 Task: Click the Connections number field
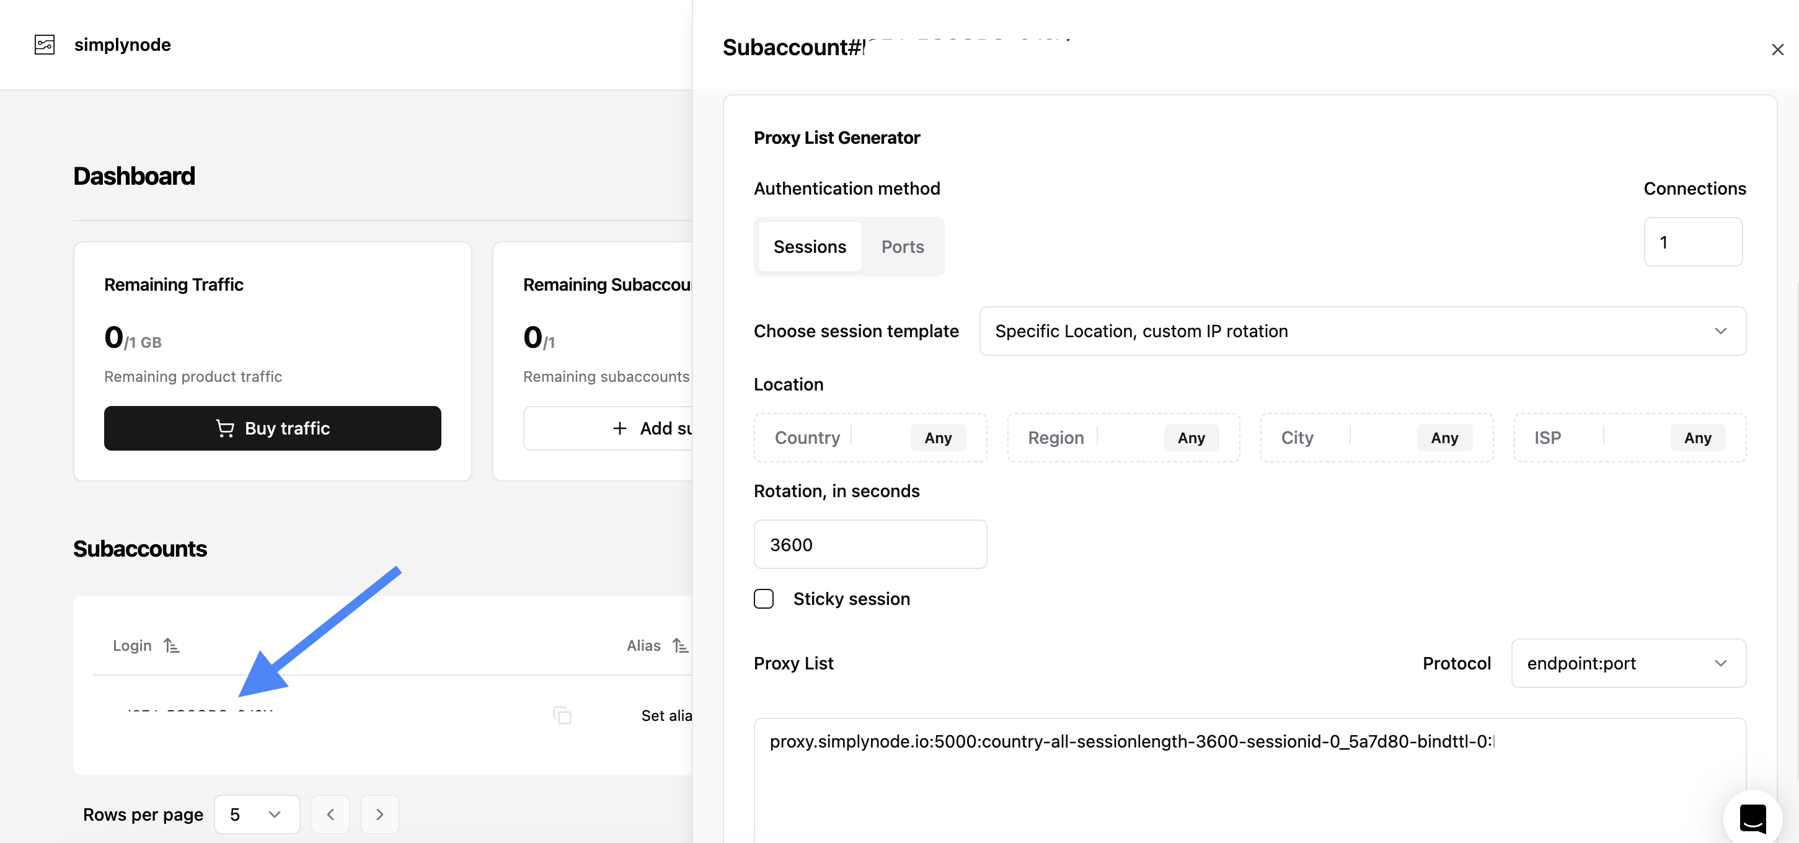tap(1693, 242)
